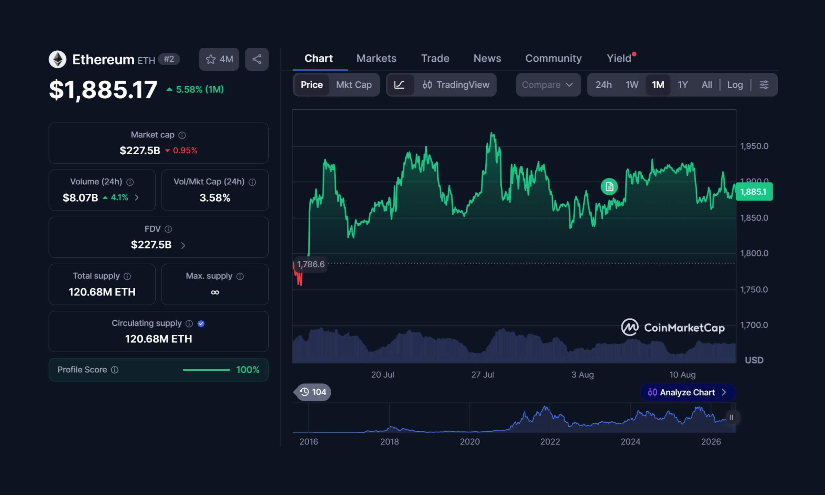Switch to TradingView chart
The width and height of the screenshot is (825, 495).
tap(456, 85)
